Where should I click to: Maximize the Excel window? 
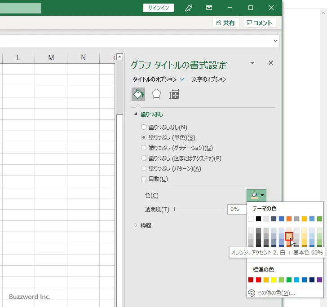click(x=251, y=8)
